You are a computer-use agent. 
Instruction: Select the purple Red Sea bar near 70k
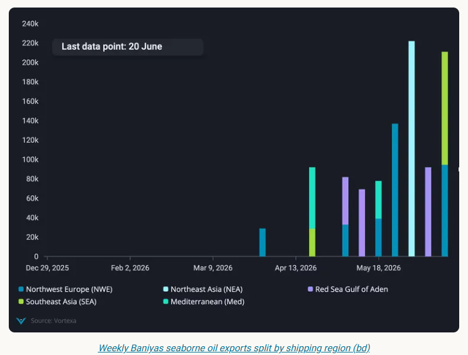point(362,223)
